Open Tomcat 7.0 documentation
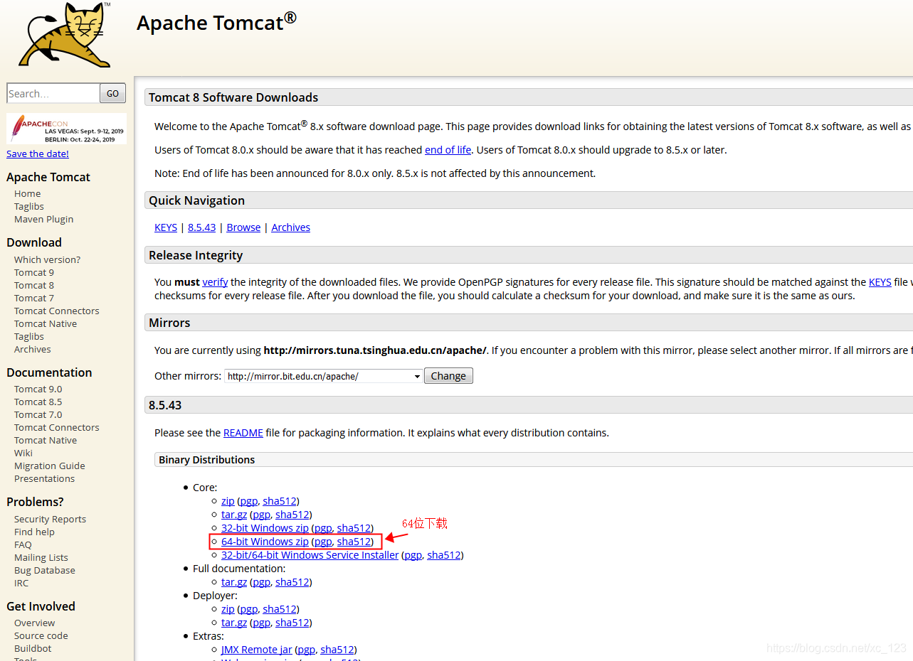This screenshot has width=913, height=661. click(x=38, y=415)
